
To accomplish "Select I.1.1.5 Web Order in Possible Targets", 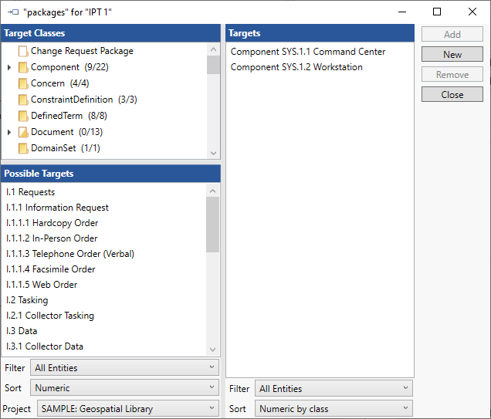I will 42,285.
